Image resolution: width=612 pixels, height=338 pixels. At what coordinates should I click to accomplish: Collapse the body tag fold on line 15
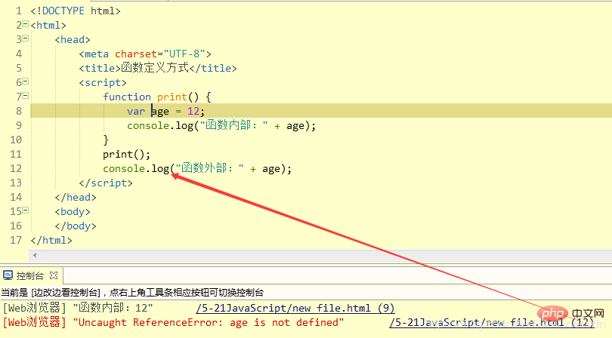point(25,212)
